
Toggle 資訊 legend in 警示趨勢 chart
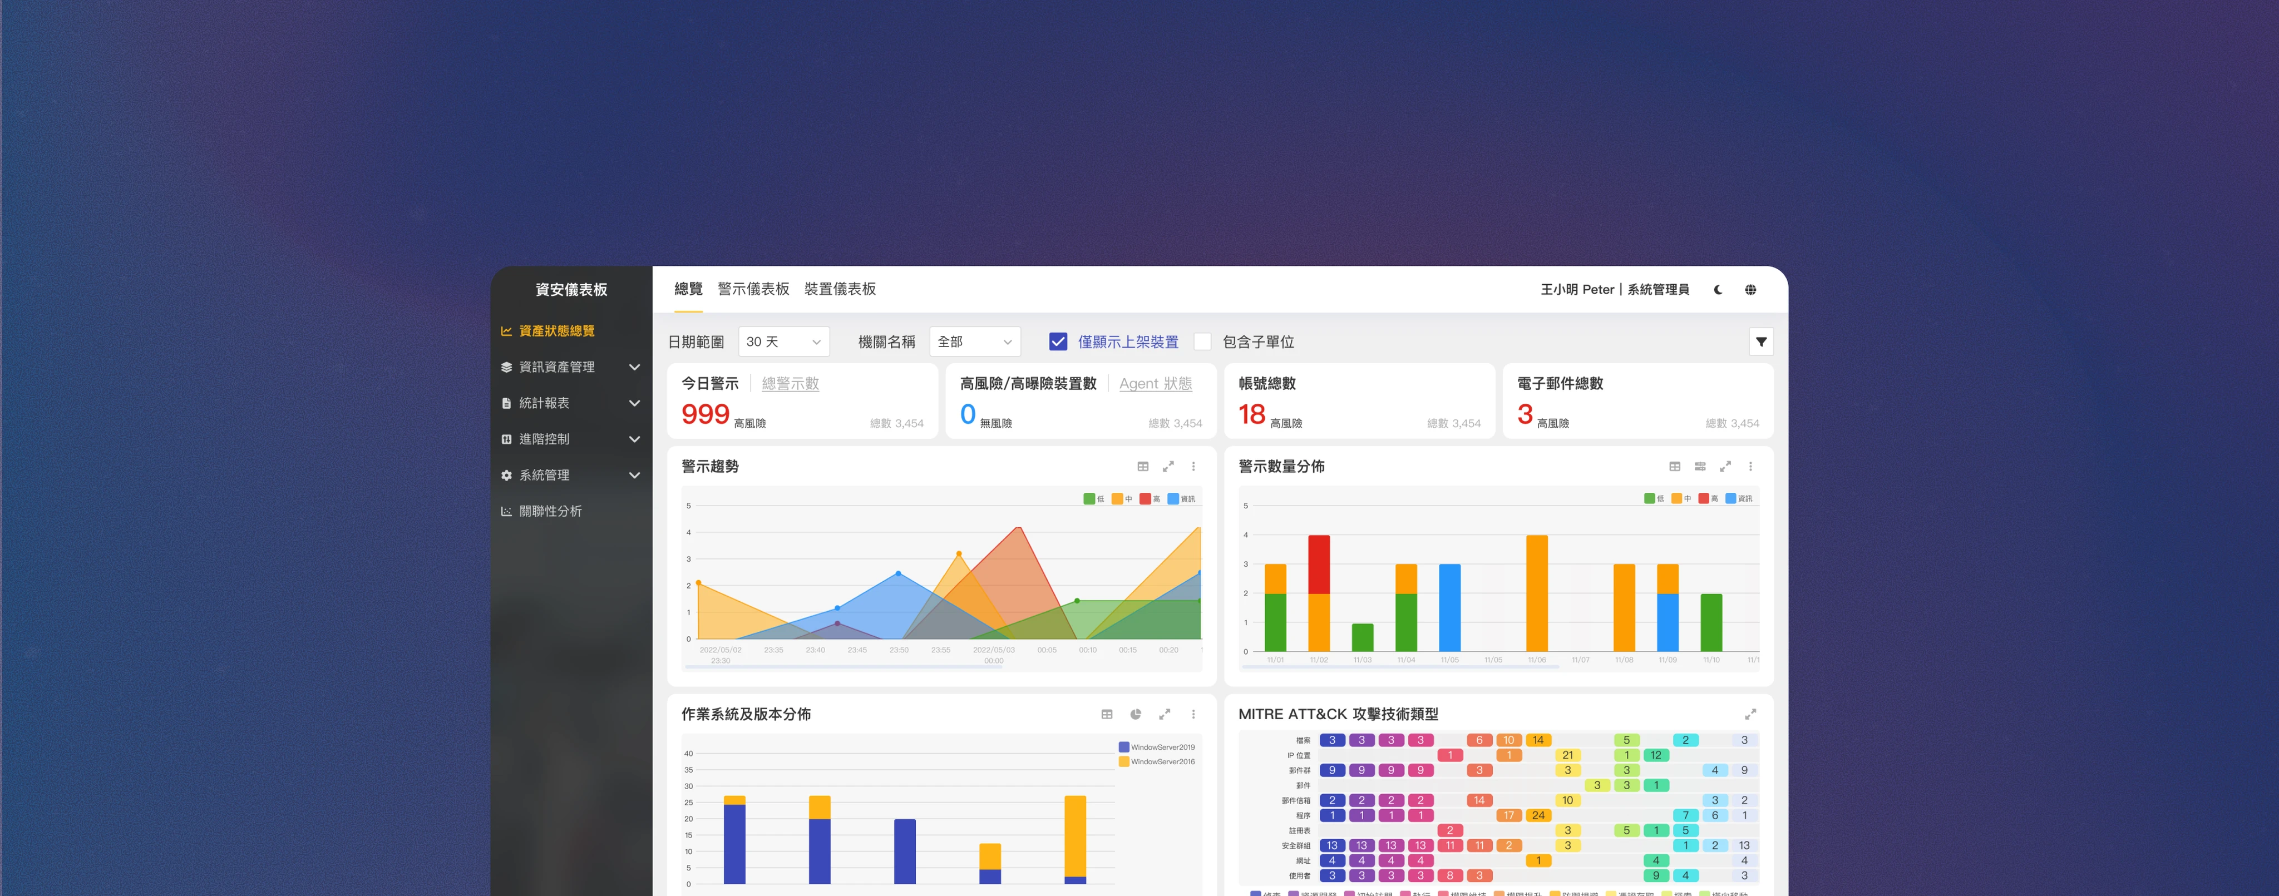[1181, 499]
